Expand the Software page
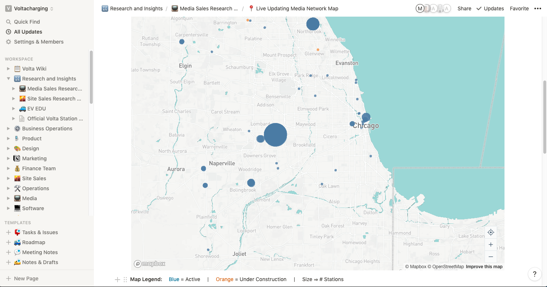 point(9,208)
